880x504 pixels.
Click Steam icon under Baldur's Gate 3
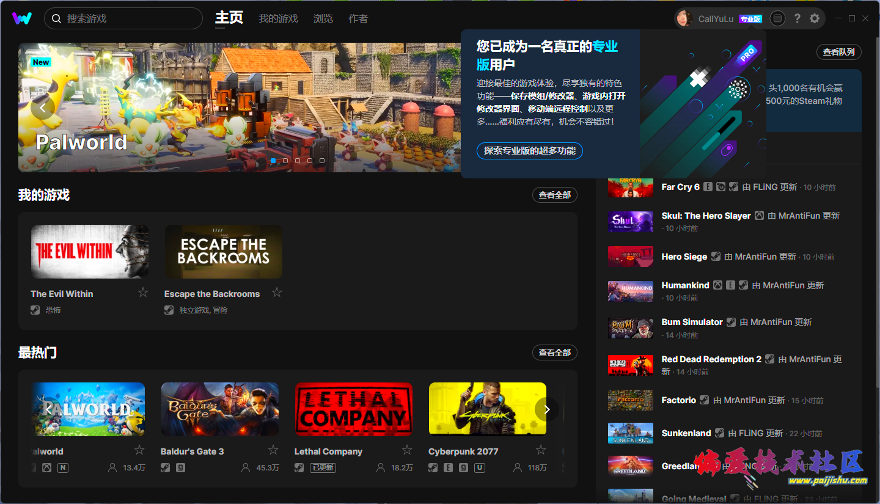coord(166,468)
